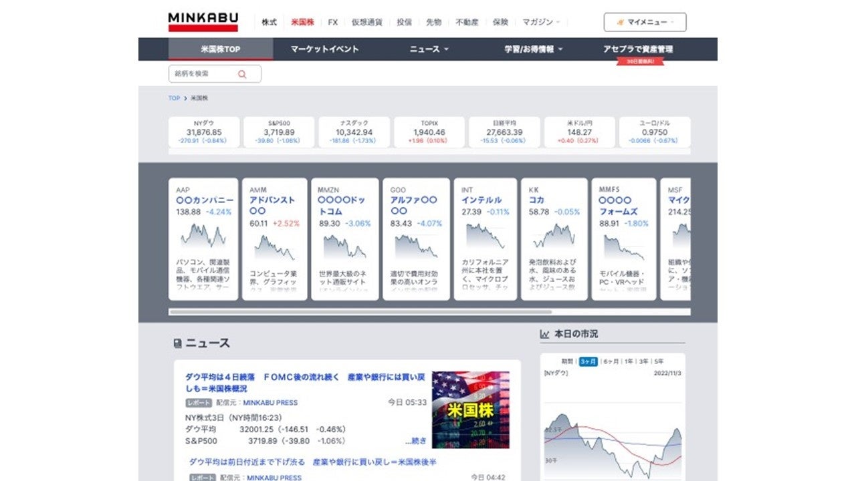Click MINKABU PRESS on the 05:33 article
856x481 pixels.
[270, 403]
